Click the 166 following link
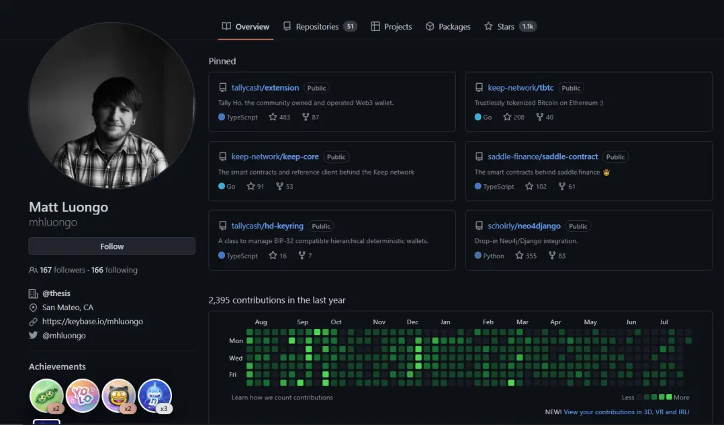This screenshot has height=425, width=724. (x=114, y=270)
